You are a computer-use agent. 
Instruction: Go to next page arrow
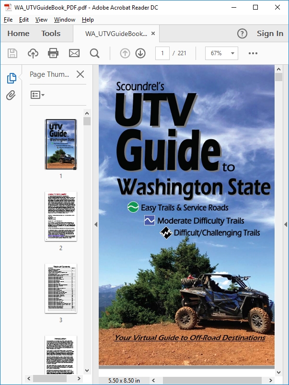pos(140,53)
